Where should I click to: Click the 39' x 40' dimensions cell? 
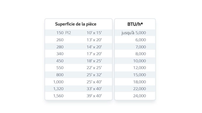click(94, 96)
